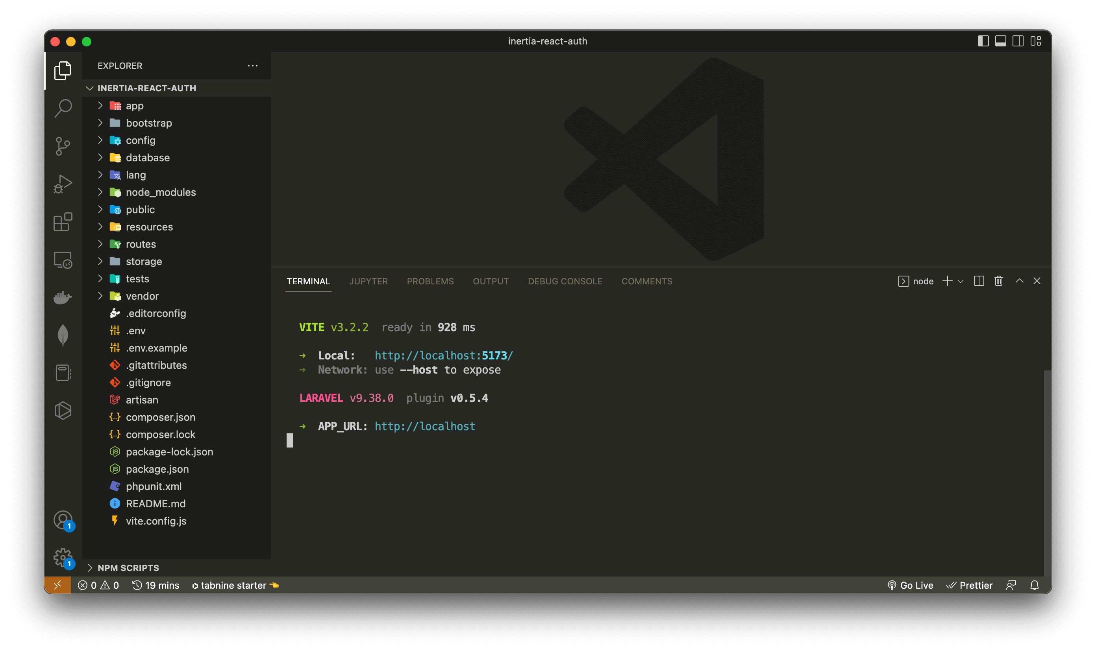
Task: Toggle the secondary sidebar layout button
Action: coord(1018,41)
